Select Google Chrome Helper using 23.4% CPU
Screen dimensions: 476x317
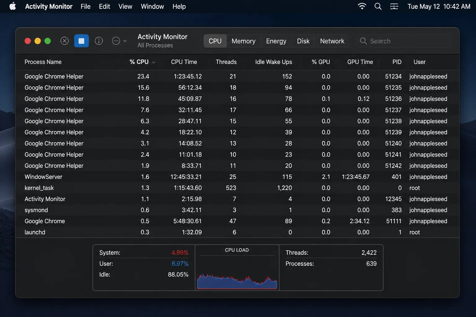point(237,76)
